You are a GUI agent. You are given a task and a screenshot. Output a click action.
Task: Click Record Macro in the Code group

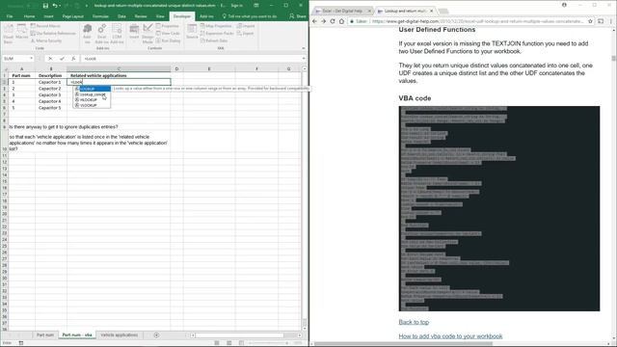[x=45, y=26]
